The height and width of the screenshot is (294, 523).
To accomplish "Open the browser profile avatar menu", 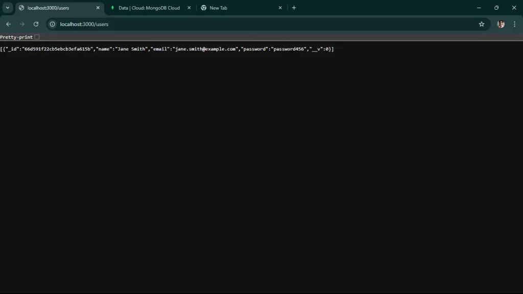I will [500, 24].
